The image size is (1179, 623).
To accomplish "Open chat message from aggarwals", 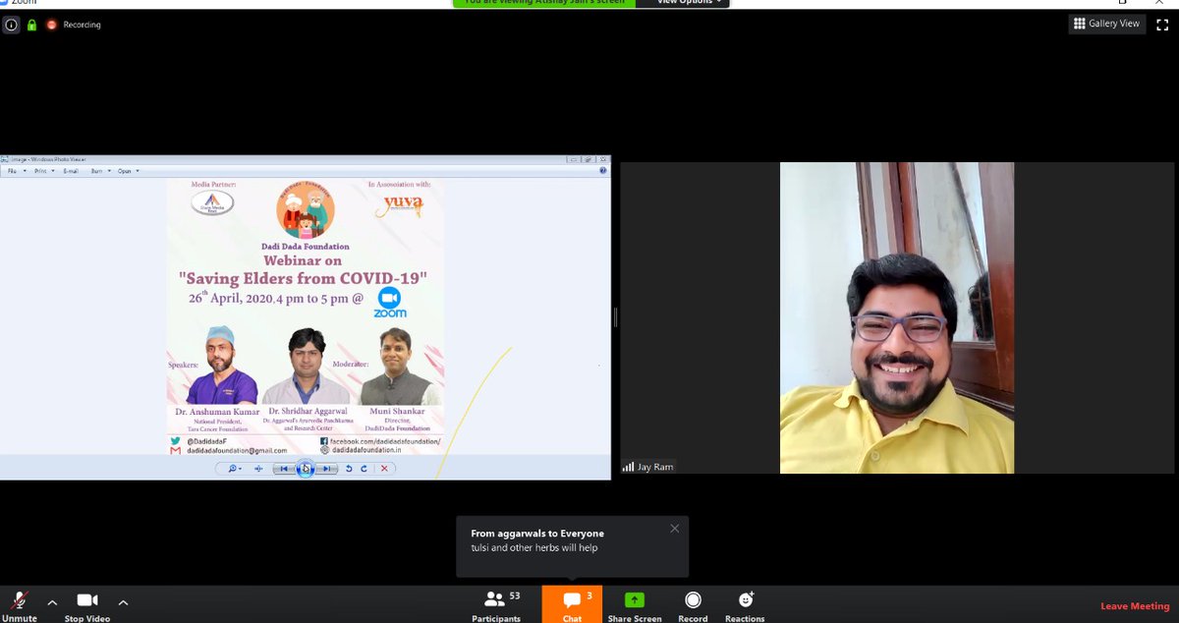I will point(572,546).
